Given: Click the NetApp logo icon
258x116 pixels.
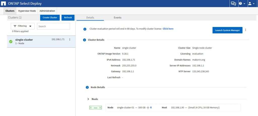Looking at the screenshot, I should (4, 4).
